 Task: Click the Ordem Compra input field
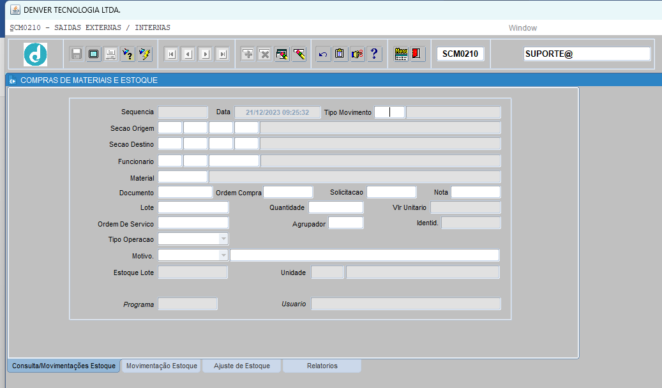point(288,192)
